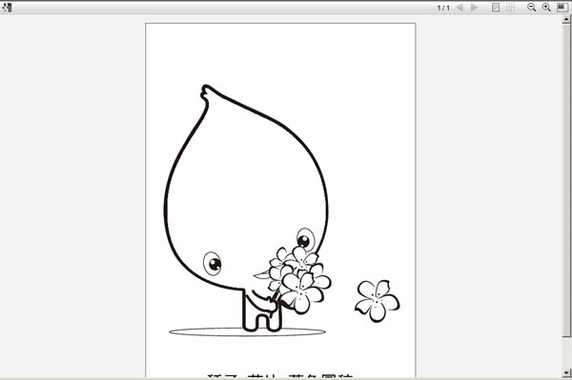Click the scrollbar down arrow
Viewport: 572px width, 380px height.
click(x=566, y=372)
